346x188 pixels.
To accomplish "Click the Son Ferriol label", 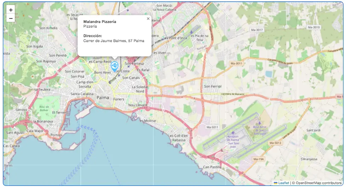I will (213, 86).
